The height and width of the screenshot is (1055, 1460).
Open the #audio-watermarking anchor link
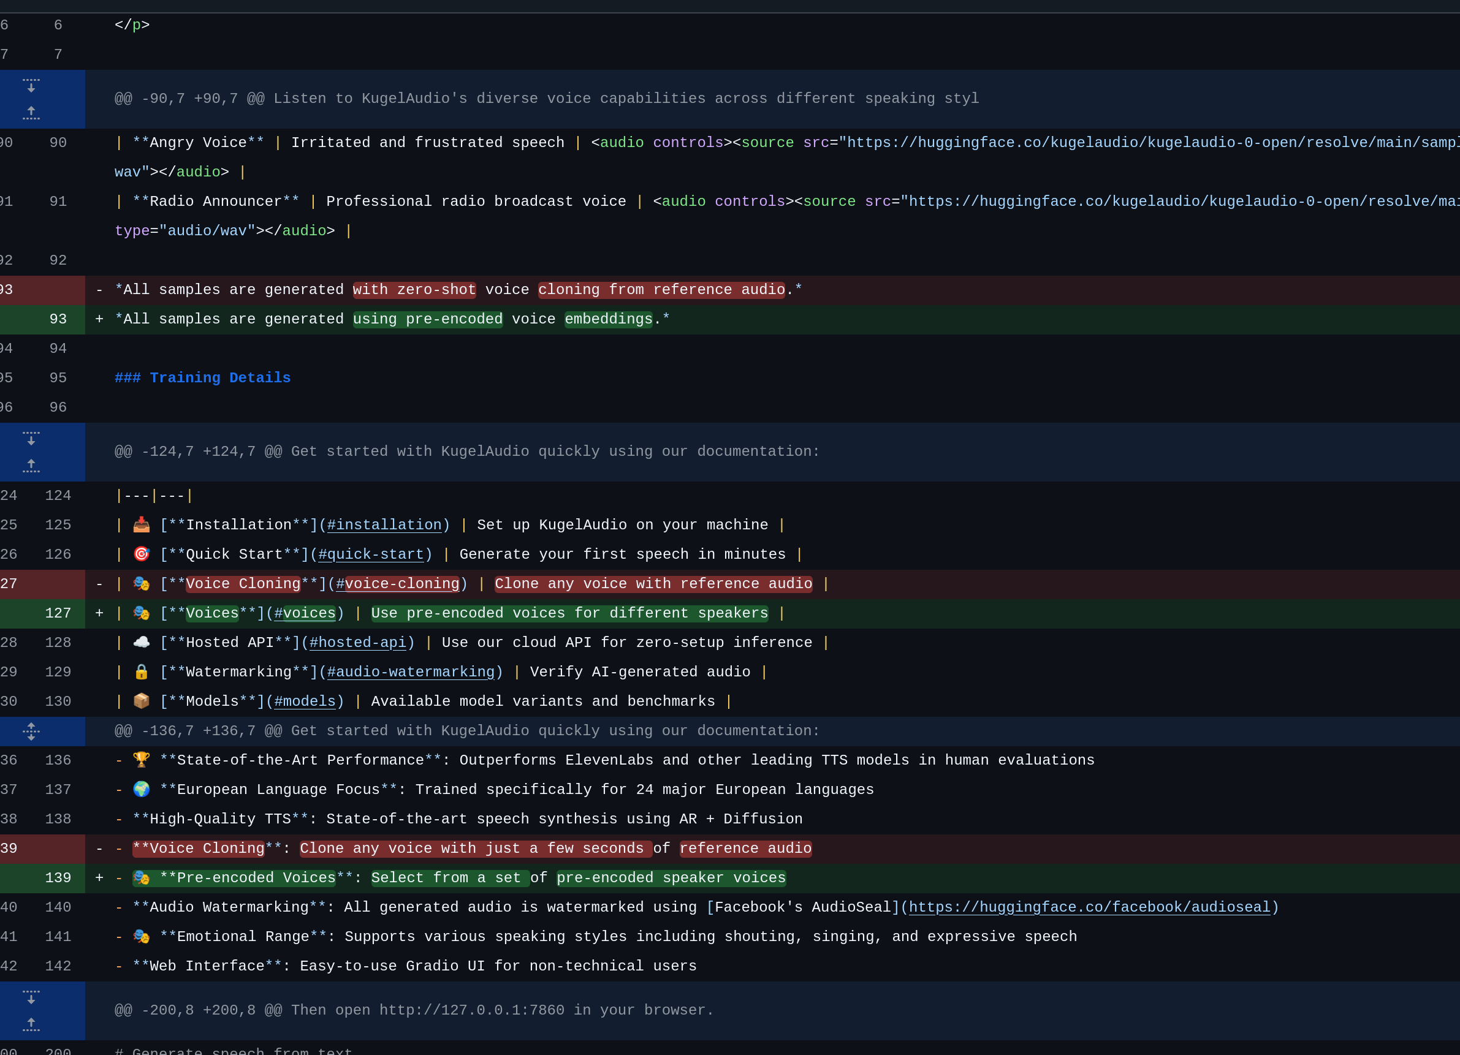(411, 672)
